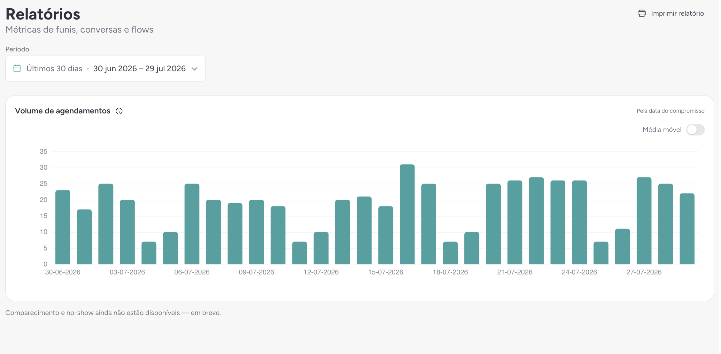Screen dimensions: 721x354
Task: Click the "30-06-2026" axis label
Action: point(63,272)
